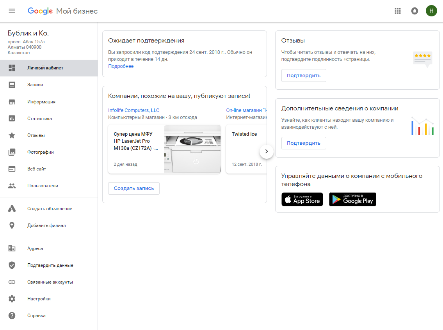Viewport: 443px width, 330px height.
Task: Click the Справка question mark icon
Action: 12,316
